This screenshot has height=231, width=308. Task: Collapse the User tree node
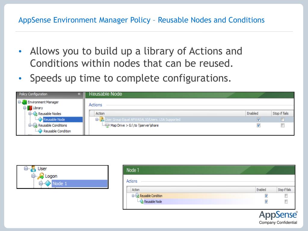[x=26, y=168]
